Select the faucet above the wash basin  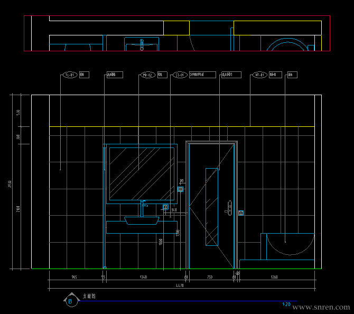(144, 208)
